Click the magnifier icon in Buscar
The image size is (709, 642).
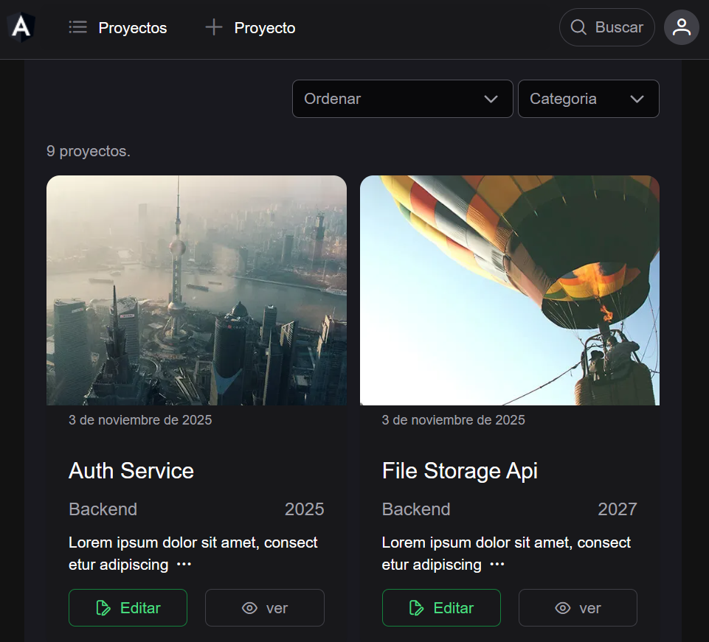(x=578, y=27)
